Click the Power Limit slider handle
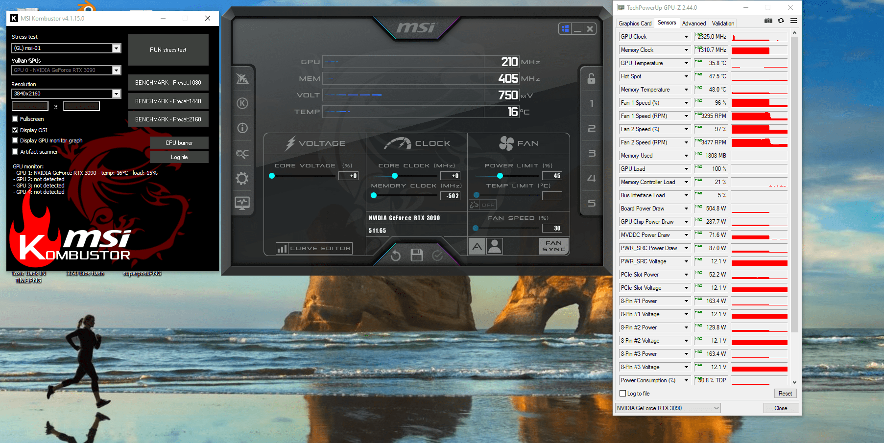884x443 pixels. tap(500, 176)
